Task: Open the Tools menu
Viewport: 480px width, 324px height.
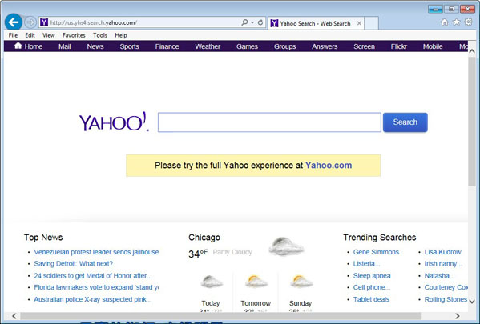Action: coord(100,35)
